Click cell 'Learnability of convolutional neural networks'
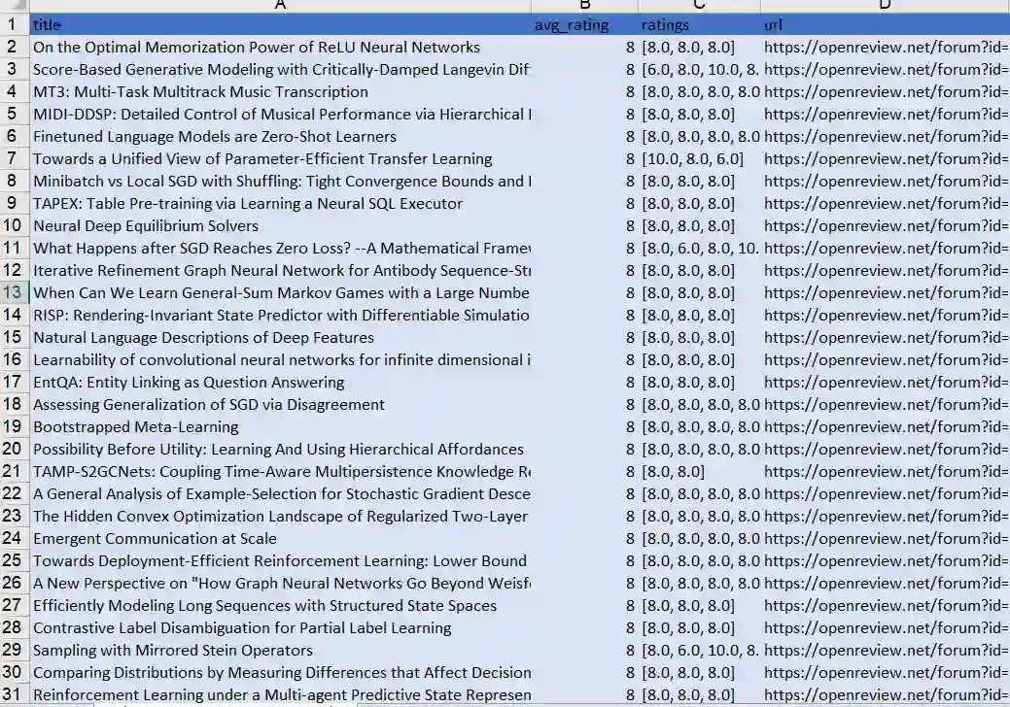Screen dimensions: 1010x707 click(x=280, y=359)
